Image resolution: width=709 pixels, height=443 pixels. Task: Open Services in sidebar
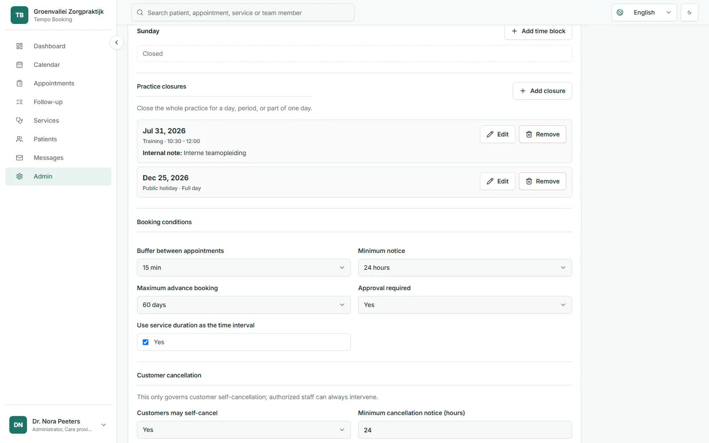click(x=58, y=120)
